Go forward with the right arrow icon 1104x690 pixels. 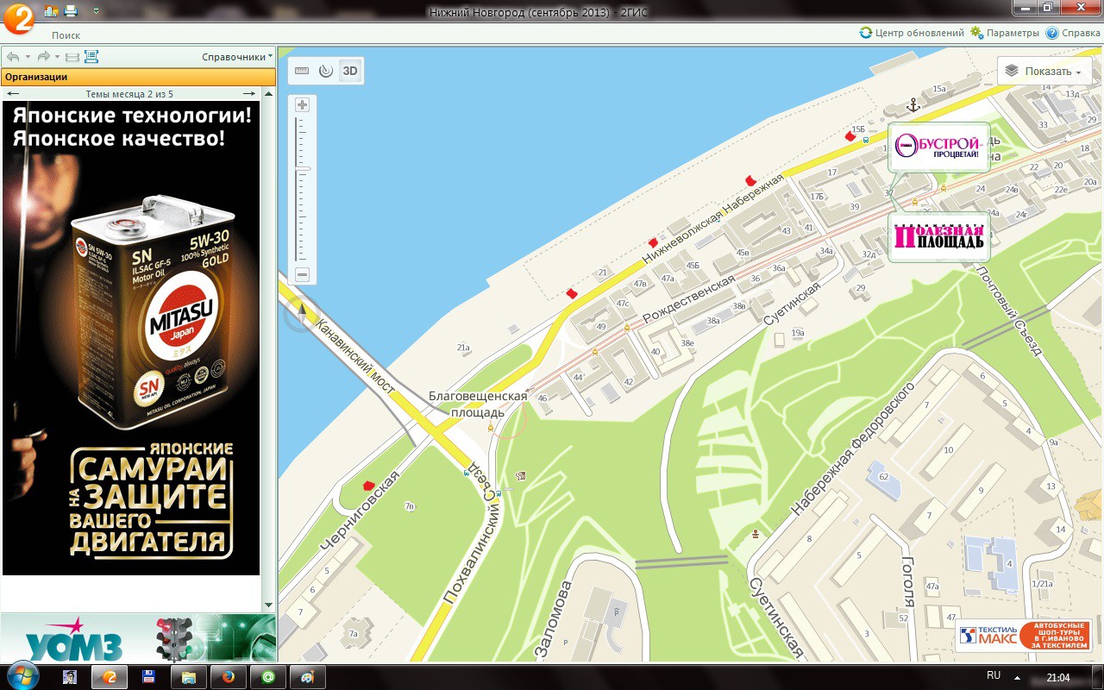[x=43, y=57]
